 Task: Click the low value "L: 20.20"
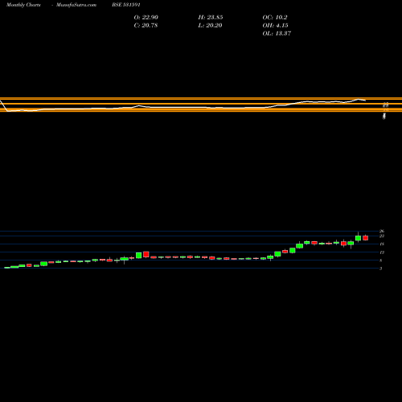(x=210, y=26)
